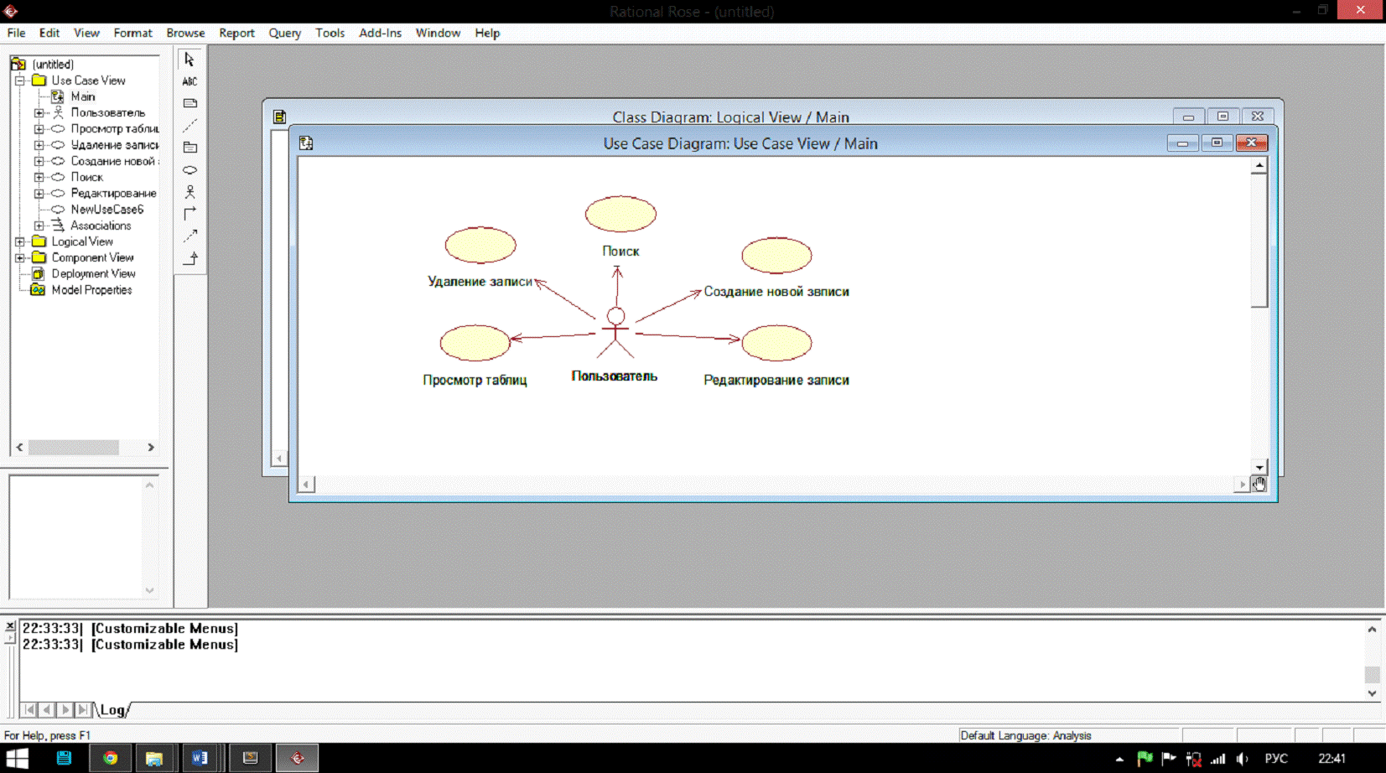Viewport: 1386px width, 773px height.
Task: Open the volume control in the system tray
Action: (1243, 759)
